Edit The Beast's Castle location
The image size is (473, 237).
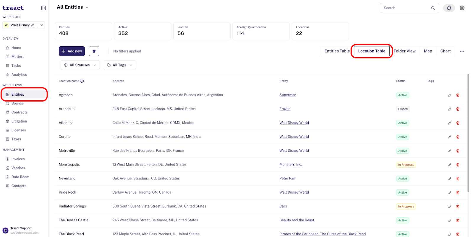tap(450, 220)
